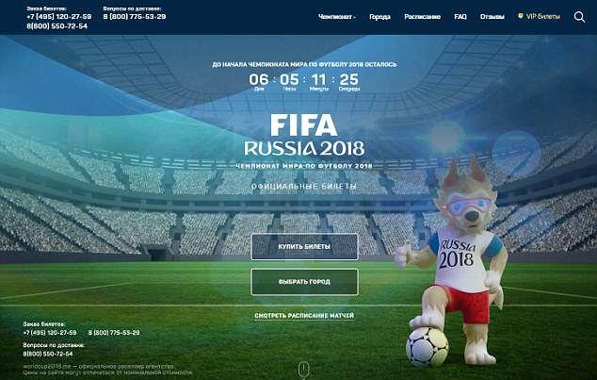Click the Выбрать город button
This screenshot has height=380, width=597.
pos(304,282)
